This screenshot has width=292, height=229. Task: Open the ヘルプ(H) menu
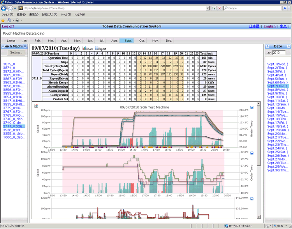(x=79, y=14)
